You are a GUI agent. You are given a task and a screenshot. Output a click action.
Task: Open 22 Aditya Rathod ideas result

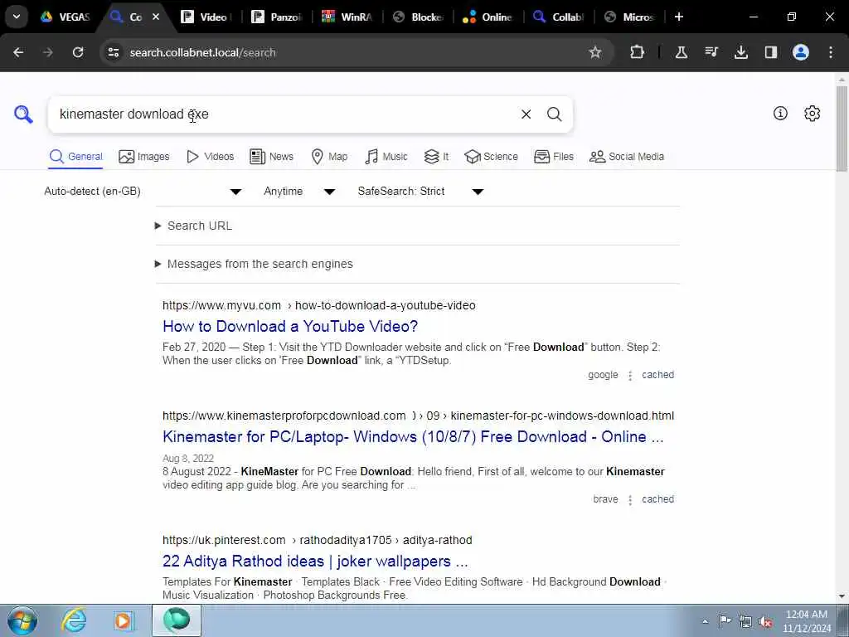point(315,562)
